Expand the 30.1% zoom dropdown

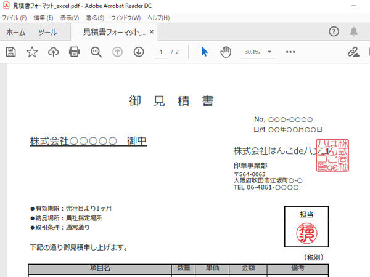[x=258, y=52]
